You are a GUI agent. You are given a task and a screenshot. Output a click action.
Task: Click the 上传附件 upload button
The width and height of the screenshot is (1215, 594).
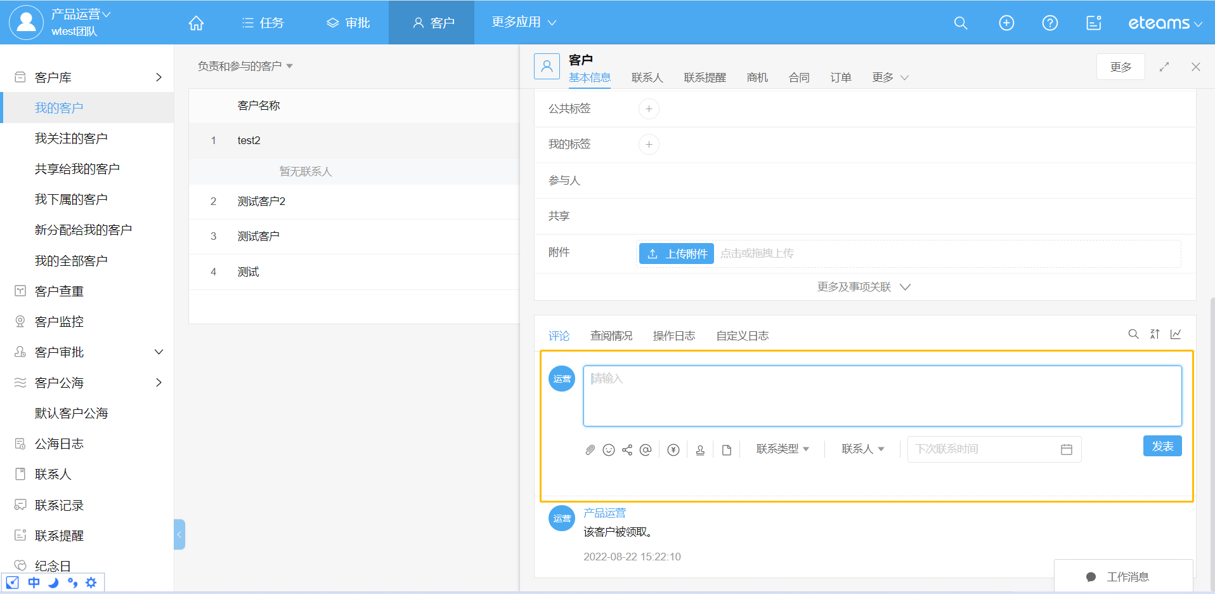tap(676, 254)
